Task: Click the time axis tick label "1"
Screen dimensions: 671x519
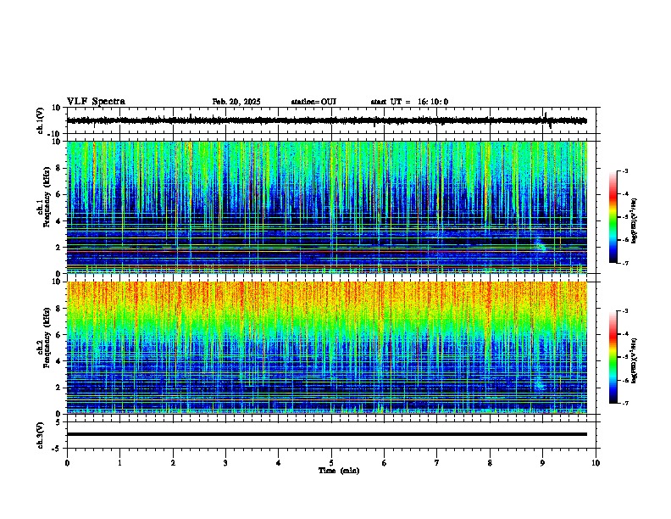Action: point(119,463)
